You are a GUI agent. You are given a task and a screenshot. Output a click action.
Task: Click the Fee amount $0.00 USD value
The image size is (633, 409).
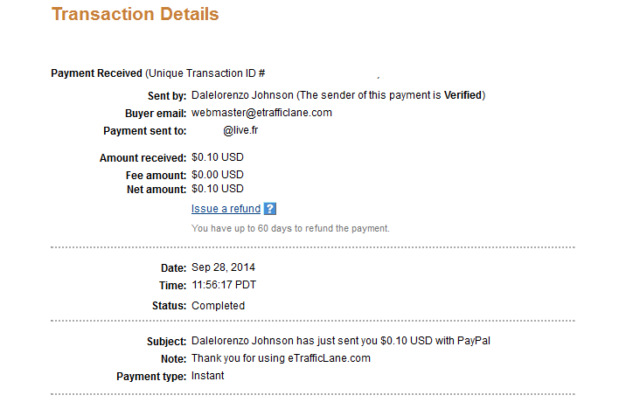point(218,175)
